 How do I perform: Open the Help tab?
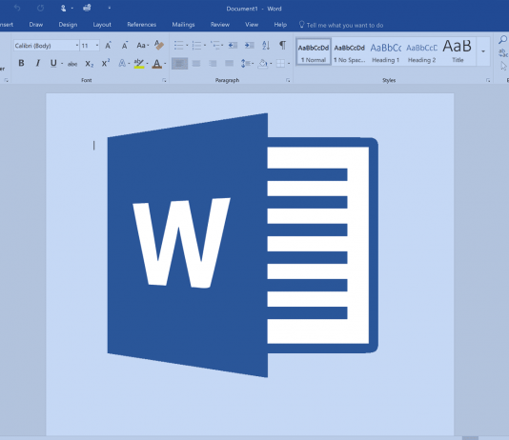280,25
